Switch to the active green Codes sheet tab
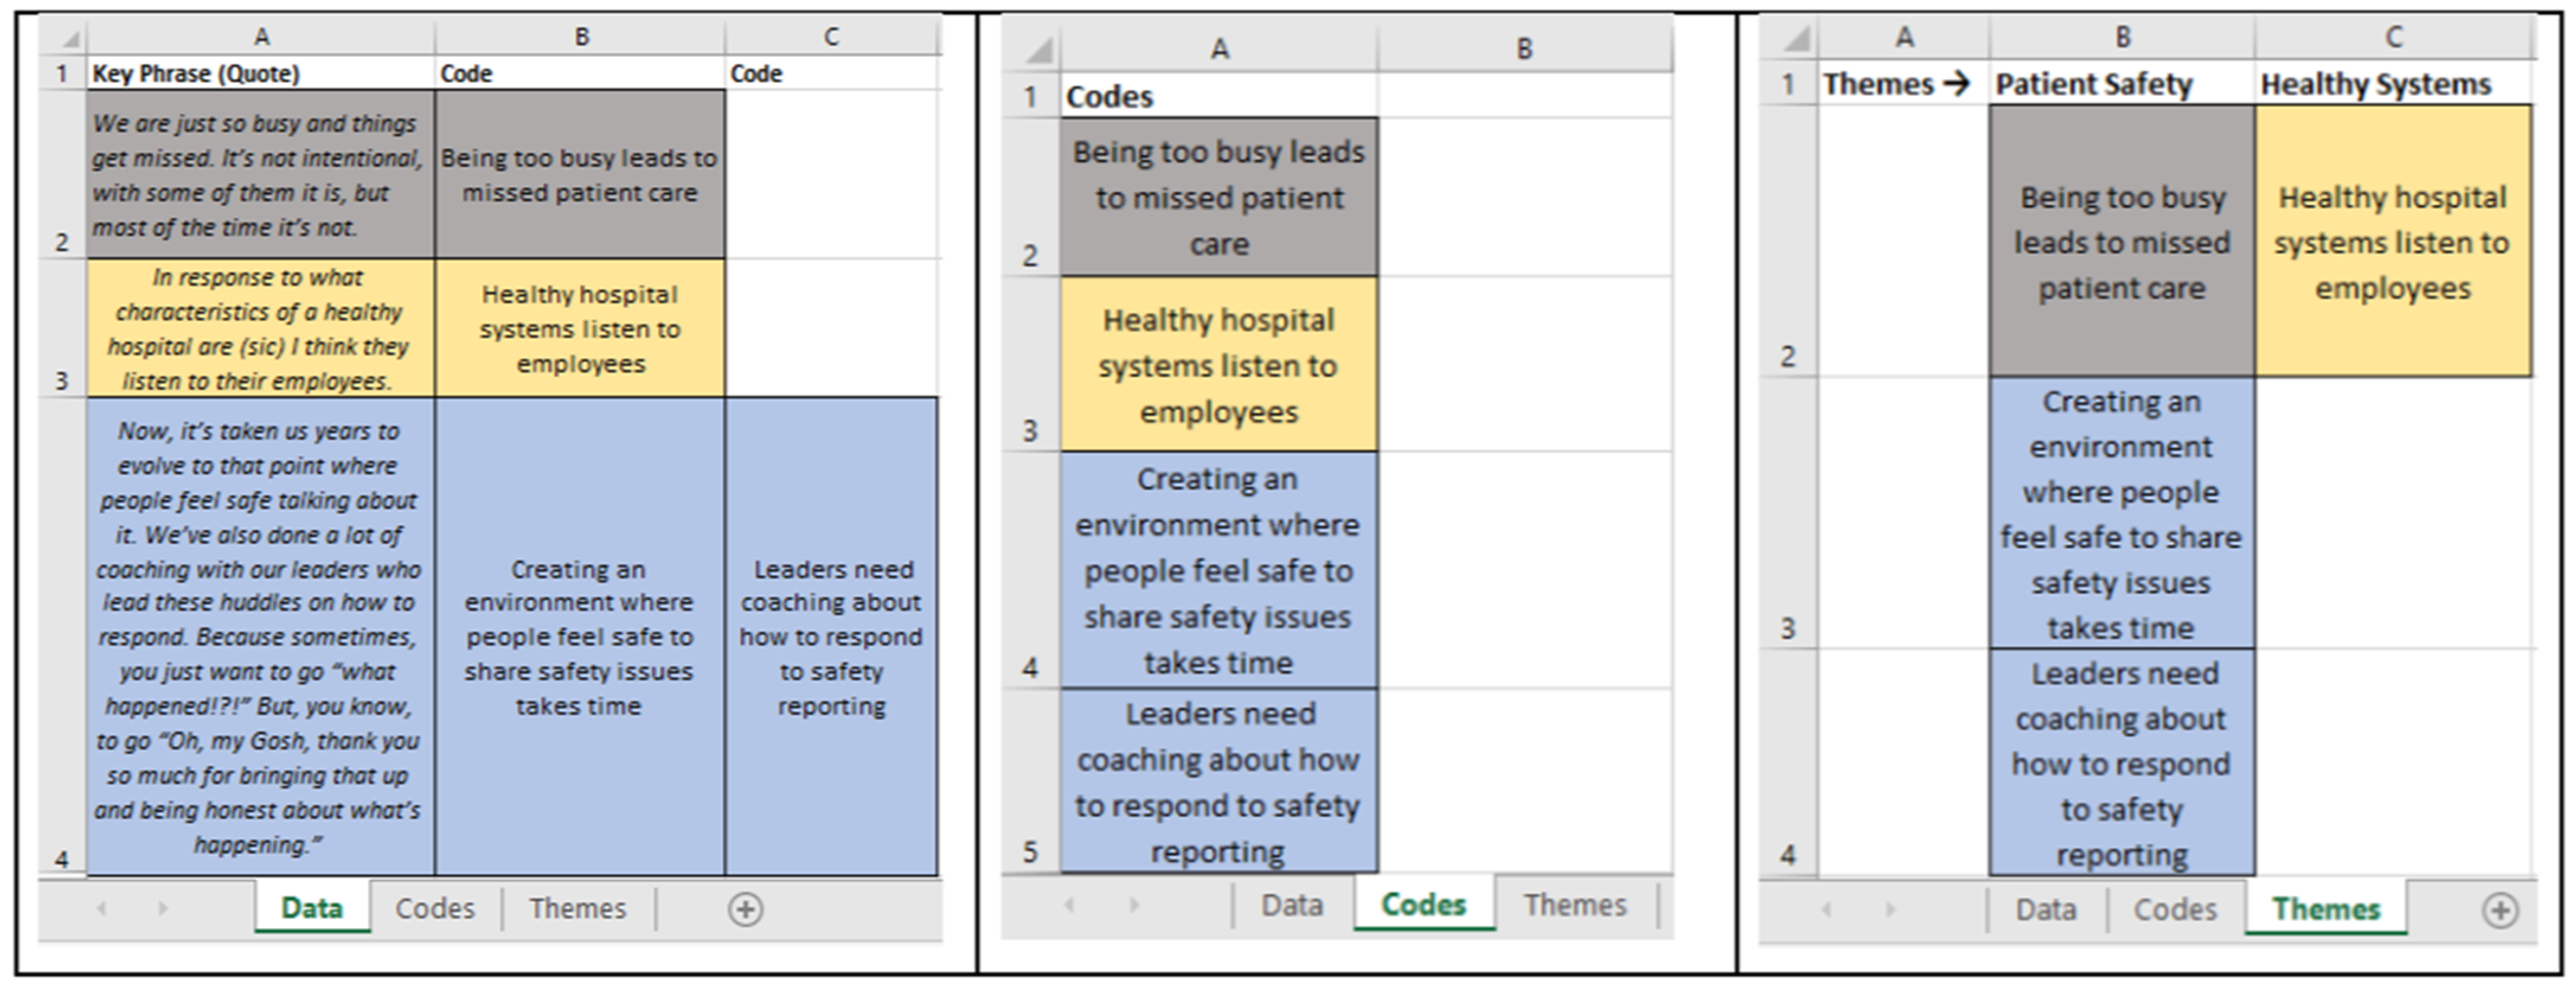Viewport: 2576px width, 994px height. 1423,905
